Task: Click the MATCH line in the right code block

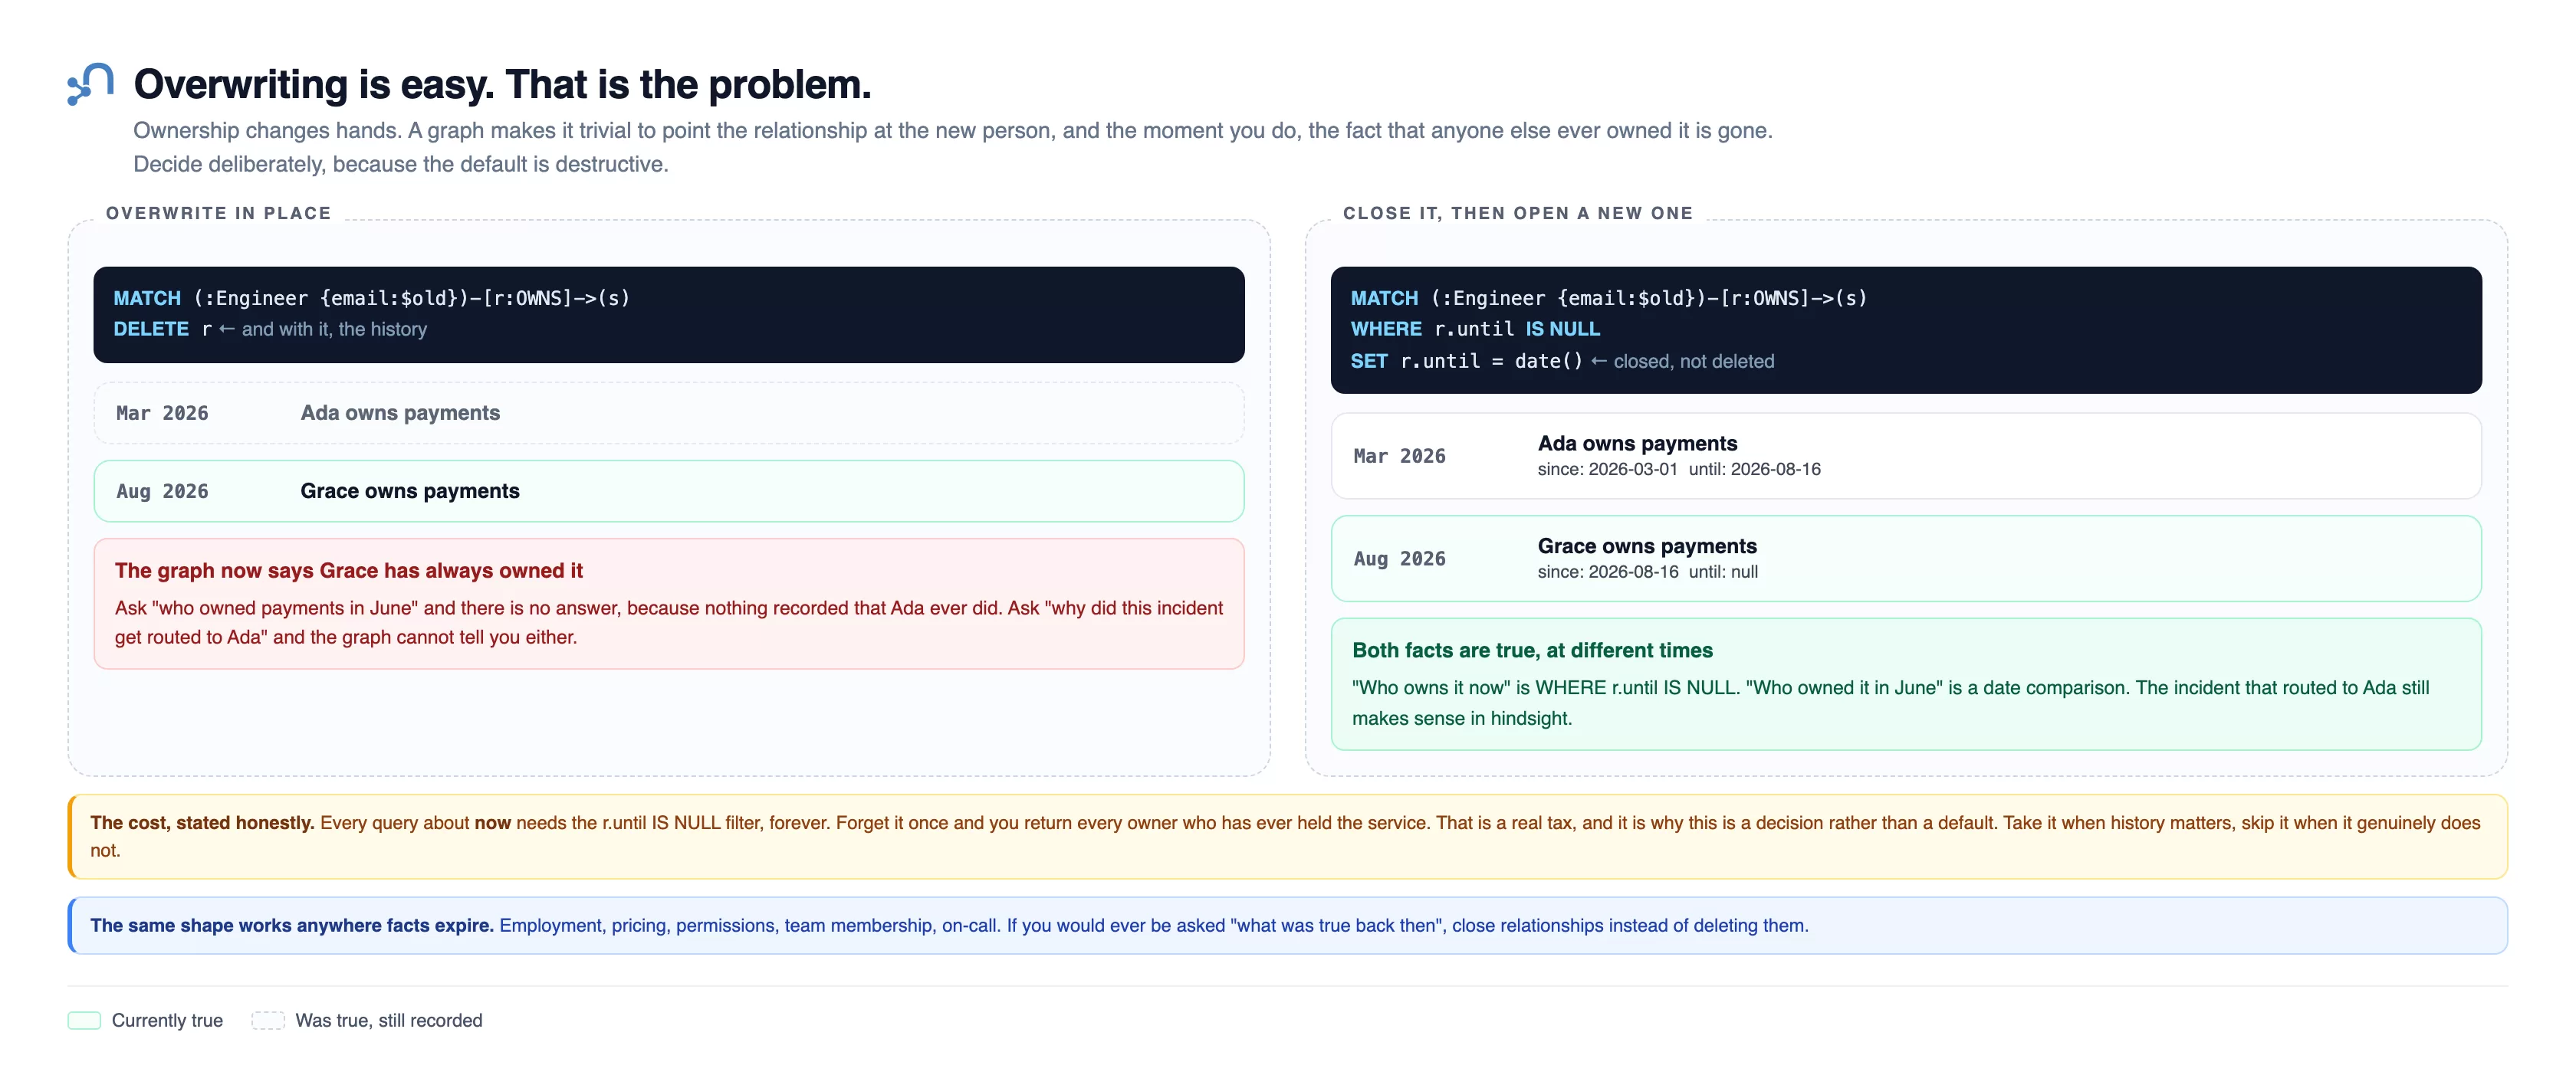Action: [1609, 298]
